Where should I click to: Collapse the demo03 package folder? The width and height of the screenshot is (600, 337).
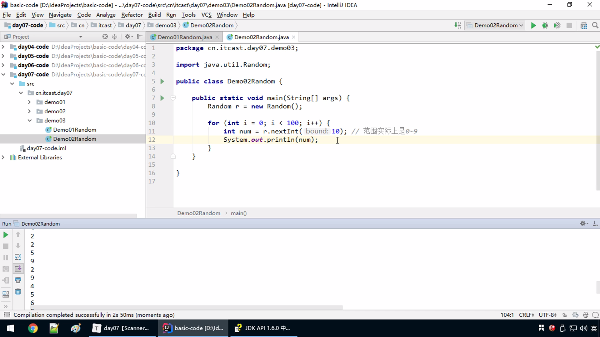point(30,120)
